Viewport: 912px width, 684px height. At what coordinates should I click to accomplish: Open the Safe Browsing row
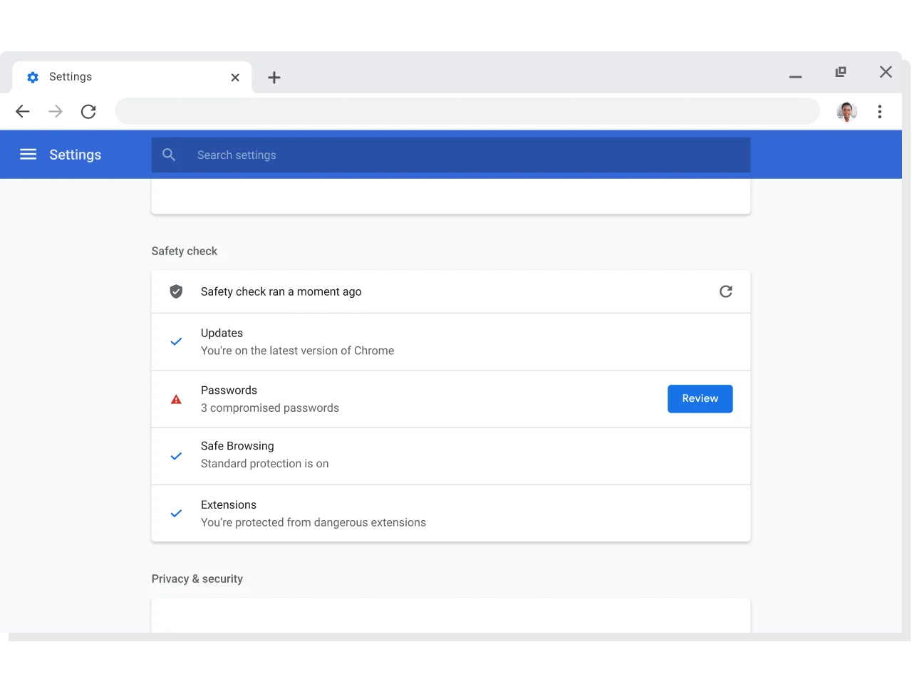pyautogui.click(x=450, y=456)
